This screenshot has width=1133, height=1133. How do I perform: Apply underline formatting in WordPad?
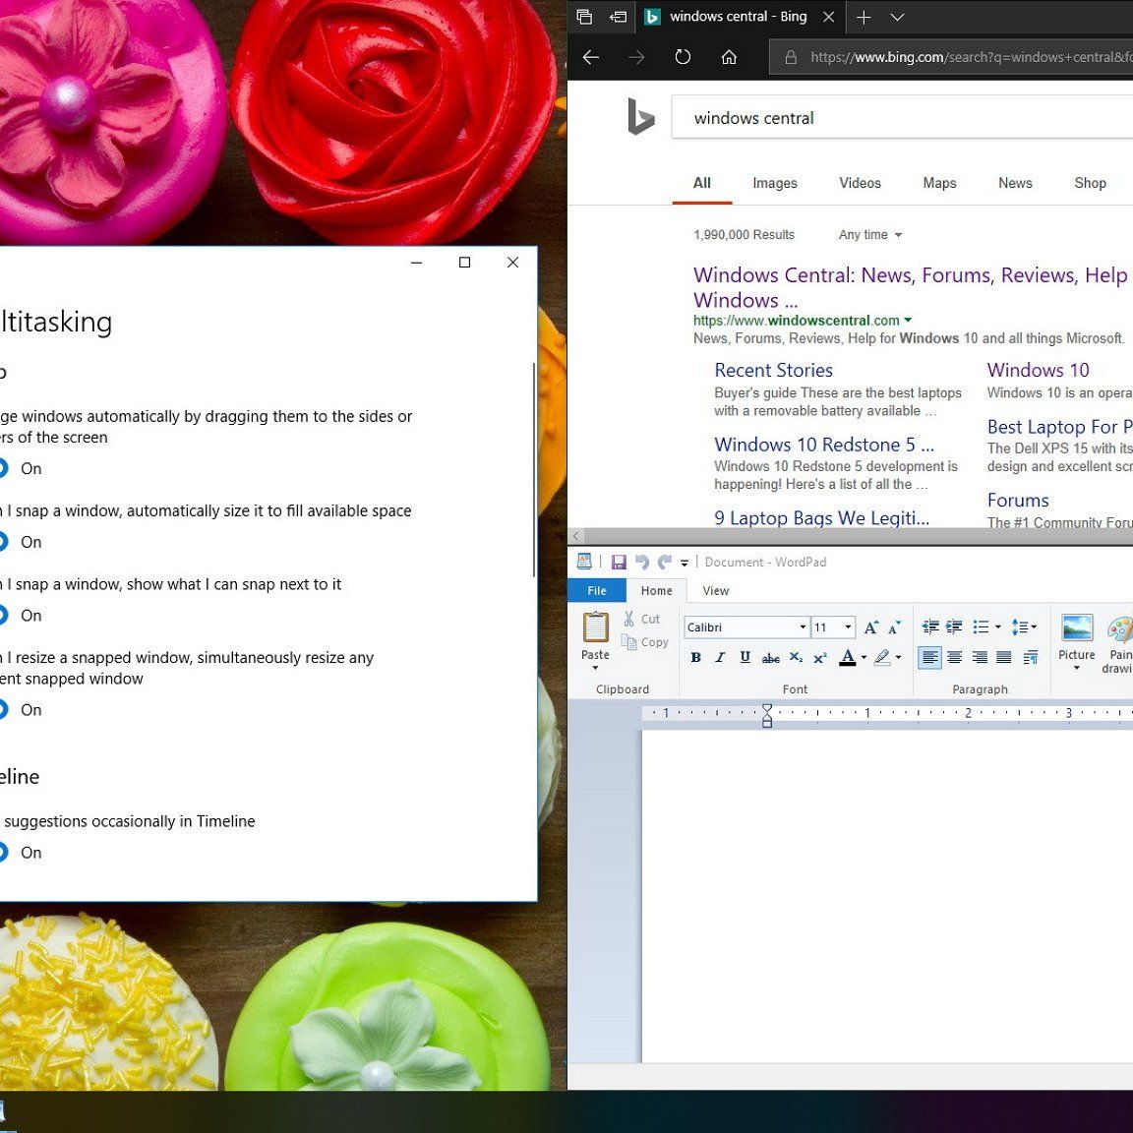[x=745, y=657]
